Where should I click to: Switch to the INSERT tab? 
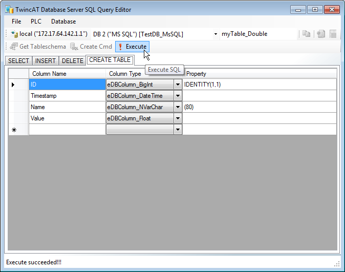click(x=46, y=60)
